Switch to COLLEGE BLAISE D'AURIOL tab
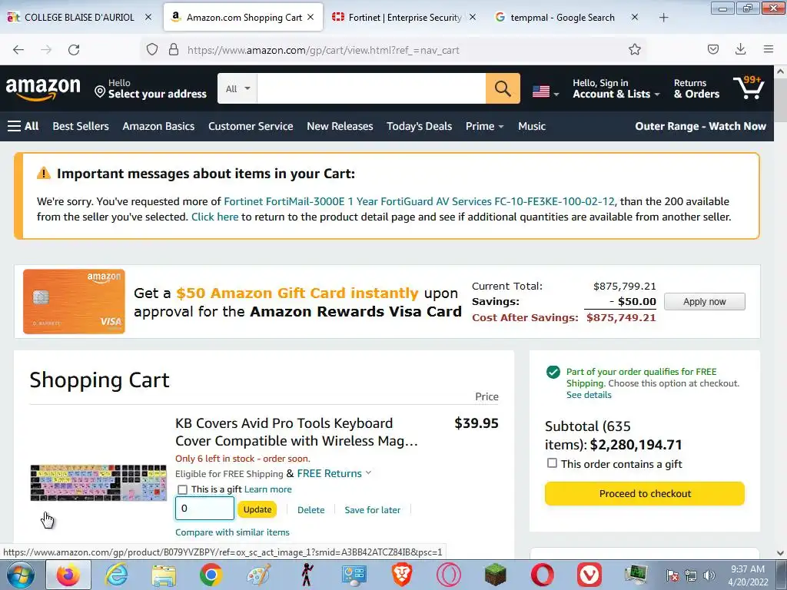The height and width of the screenshot is (590, 787). pos(79,17)
